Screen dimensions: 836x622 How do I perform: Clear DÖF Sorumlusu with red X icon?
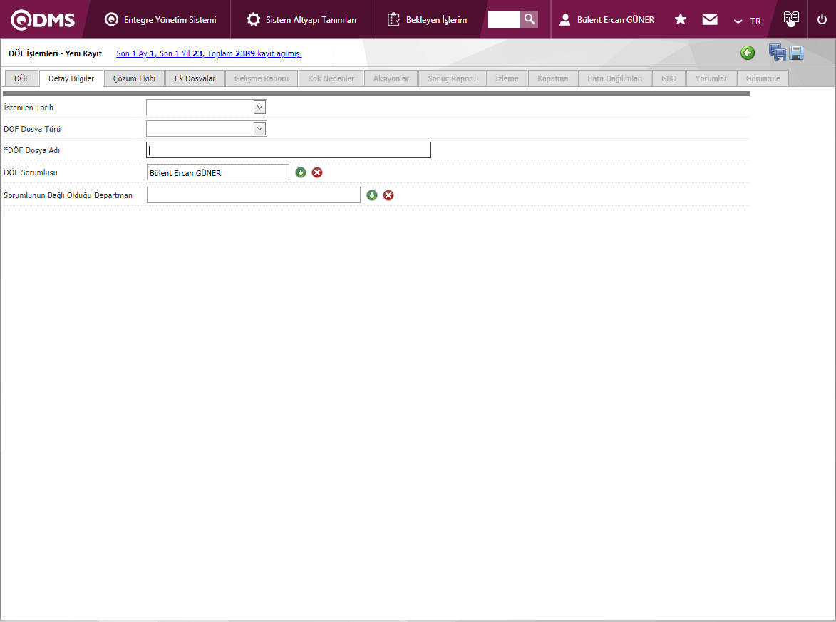317,172
